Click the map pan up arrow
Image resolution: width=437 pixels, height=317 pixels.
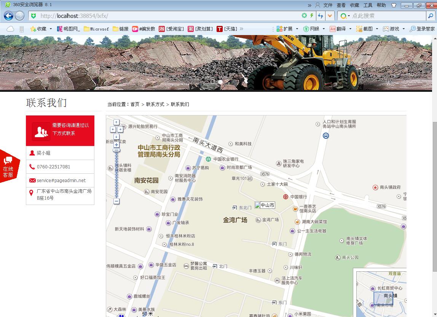click(116, 122)
